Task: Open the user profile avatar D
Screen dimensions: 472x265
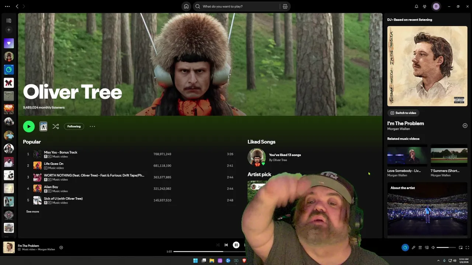Action: 436,6
